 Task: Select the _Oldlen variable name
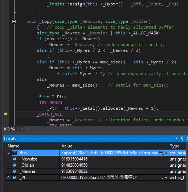coord(27,165)
